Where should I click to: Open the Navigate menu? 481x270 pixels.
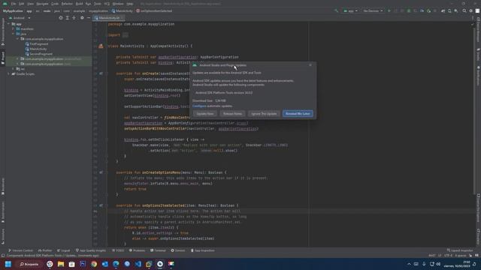42,4
